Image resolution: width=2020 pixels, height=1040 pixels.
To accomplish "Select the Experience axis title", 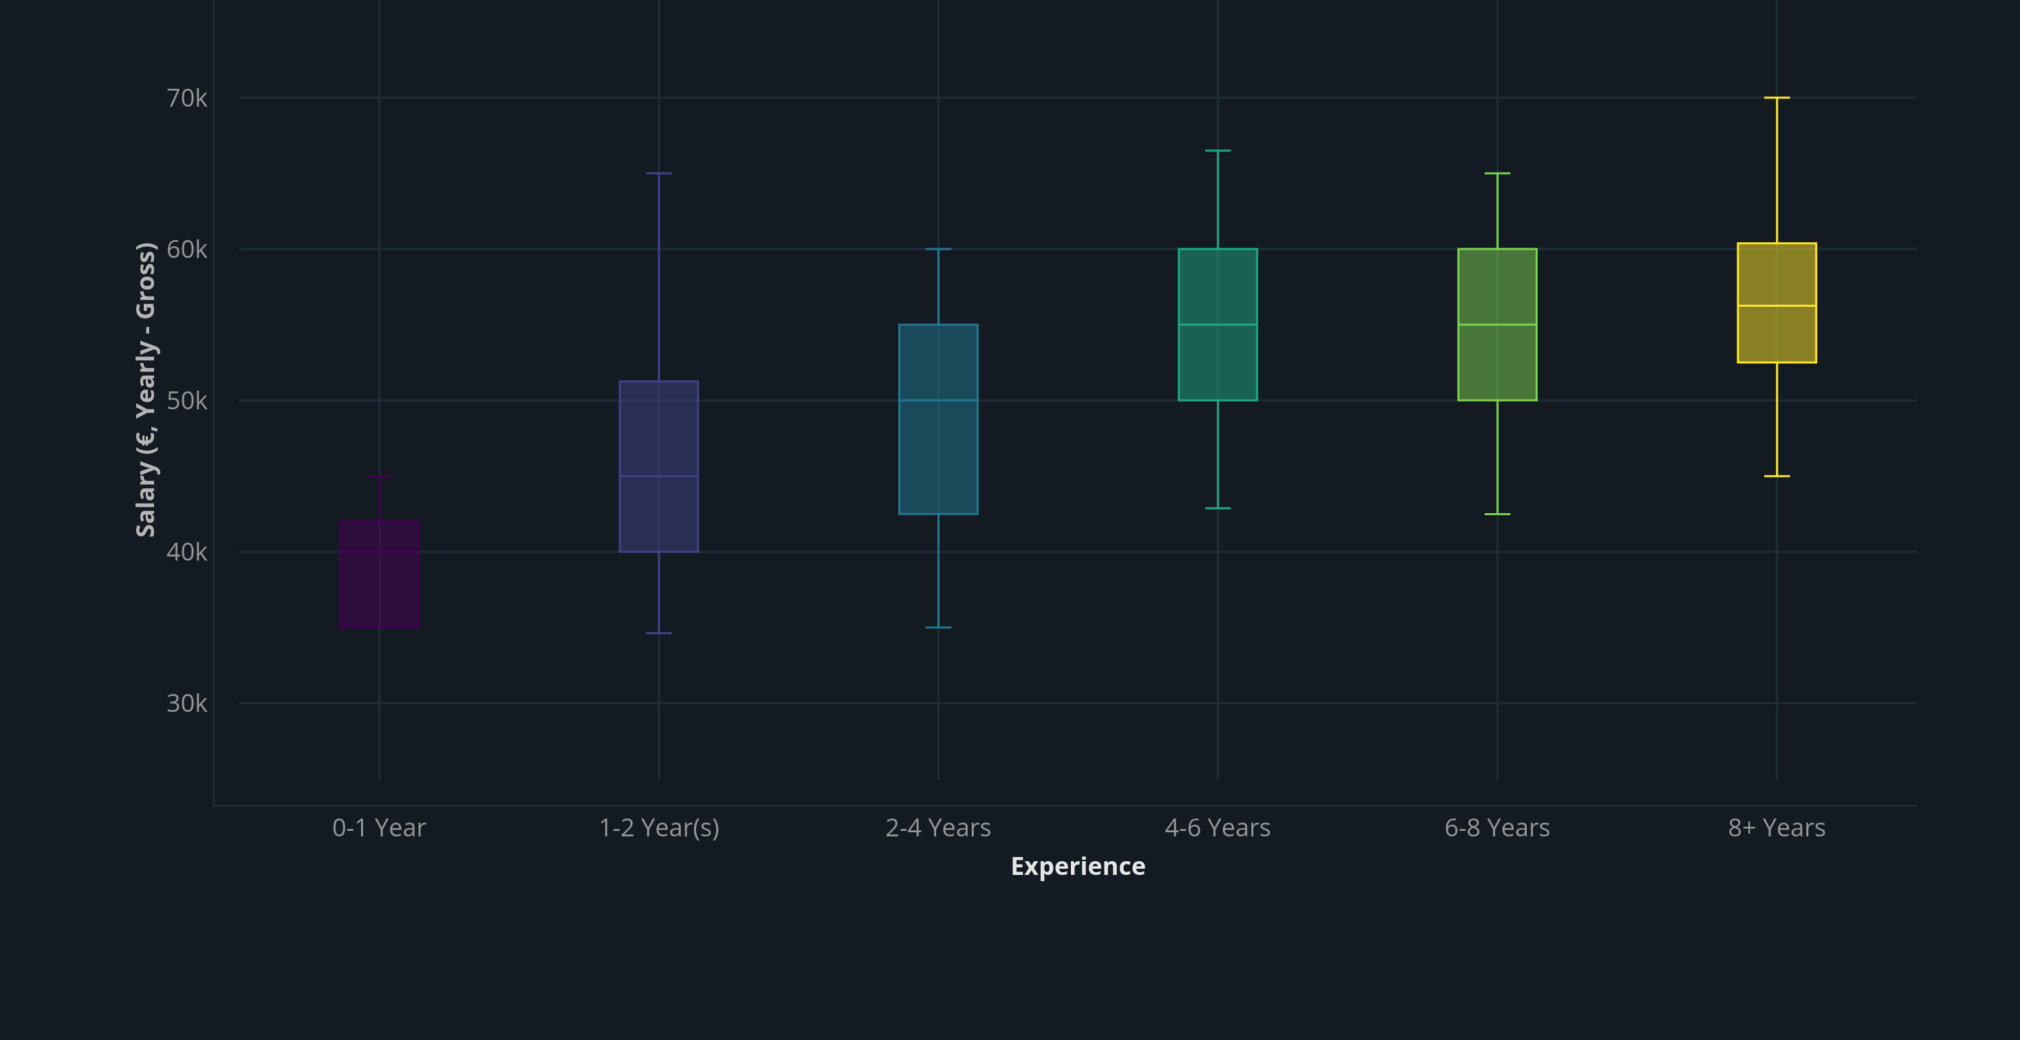I will pos(1078,866).
